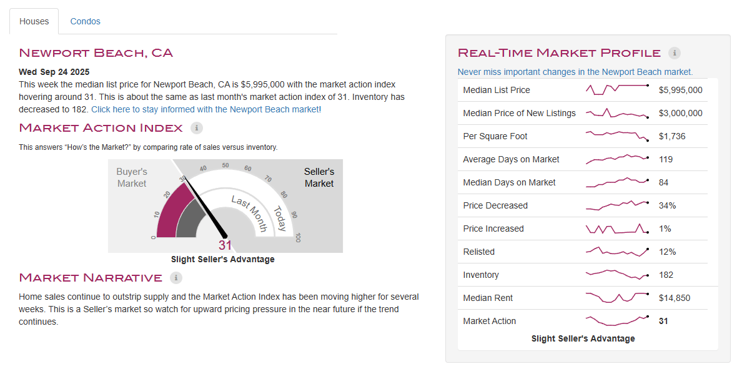Click the Seller's Market gauge label
This screenshot has height=369, width=752.
click(319, 178)
